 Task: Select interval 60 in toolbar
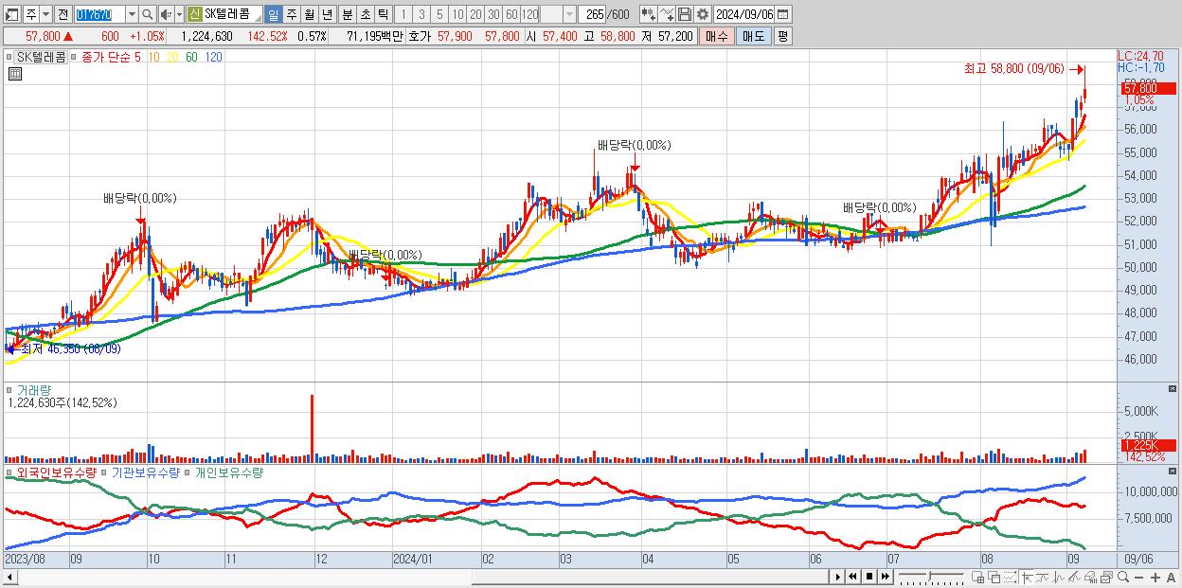(x=511, y=15)
